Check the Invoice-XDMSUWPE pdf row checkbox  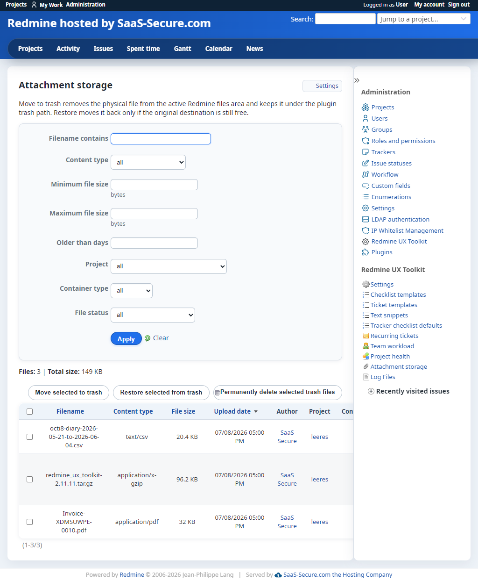pyautogui.click(x=30, y=522)
